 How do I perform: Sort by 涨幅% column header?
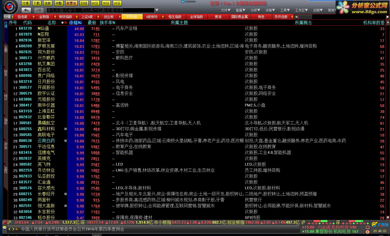tap(75, 23)
